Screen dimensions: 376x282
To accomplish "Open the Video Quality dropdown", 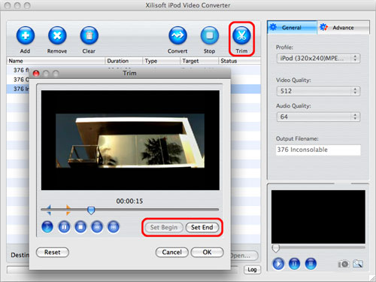I will tap(318, 91).
